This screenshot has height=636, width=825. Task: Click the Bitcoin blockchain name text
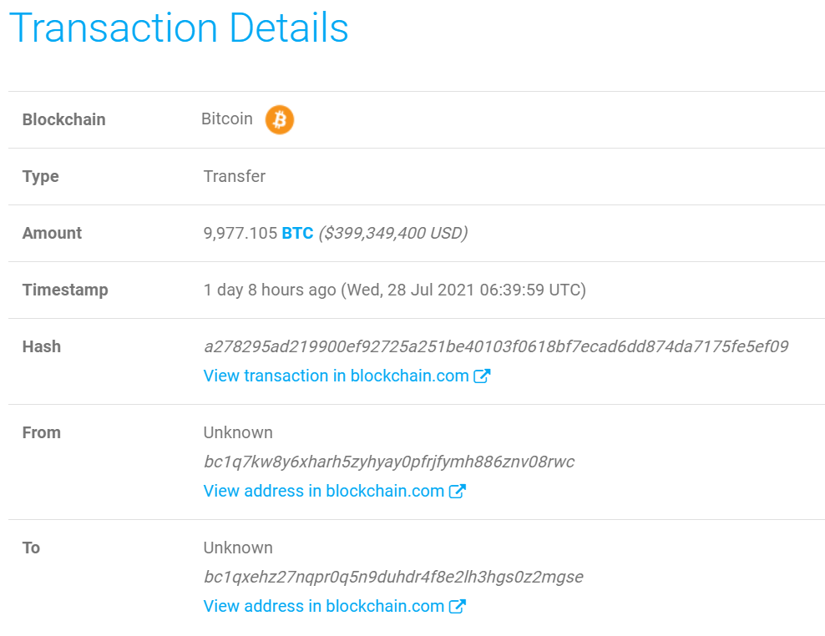click(x=227, y=119)
